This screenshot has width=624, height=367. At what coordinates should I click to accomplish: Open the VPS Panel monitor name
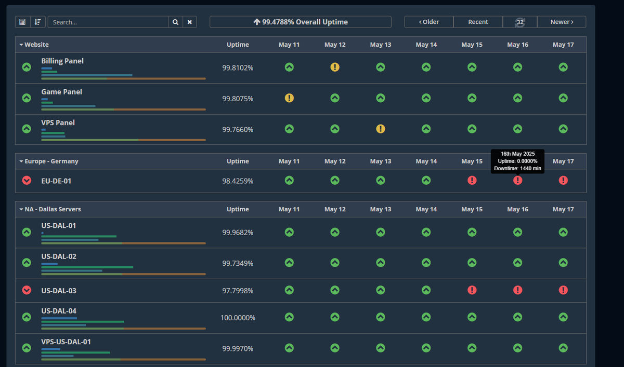(58, 123)
